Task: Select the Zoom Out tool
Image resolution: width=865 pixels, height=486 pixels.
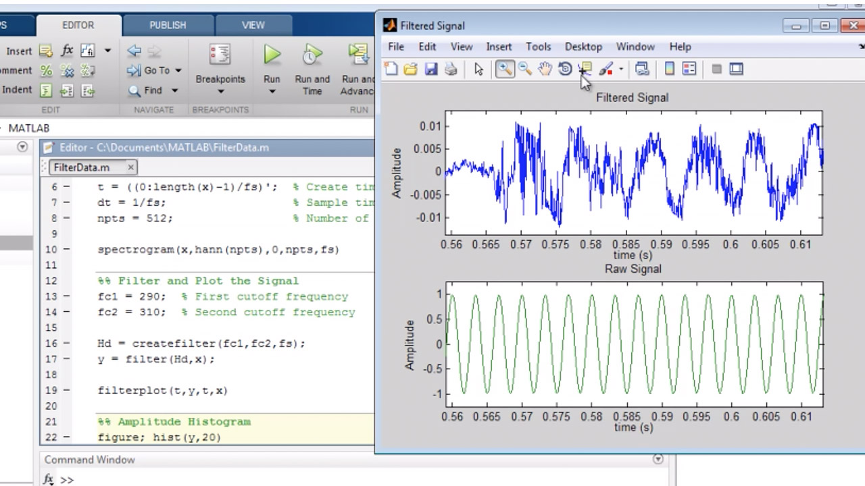Action: tap(525, 68)
